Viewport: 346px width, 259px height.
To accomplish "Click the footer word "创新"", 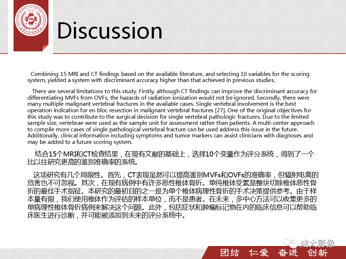I will [317, 253].
